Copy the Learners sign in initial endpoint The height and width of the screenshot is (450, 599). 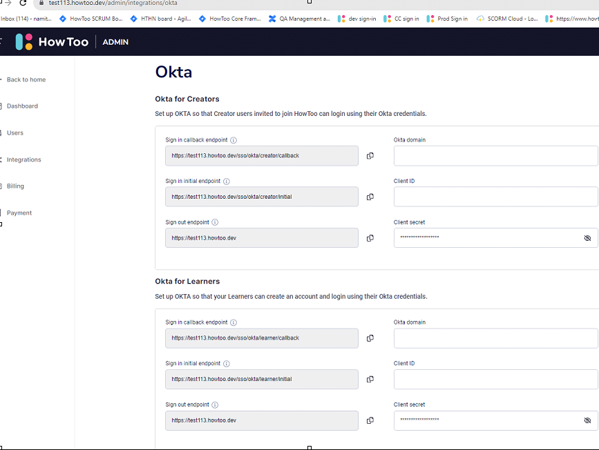coord(370,379)
